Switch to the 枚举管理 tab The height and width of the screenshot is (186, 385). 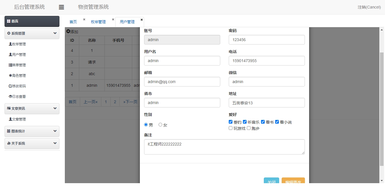tap(98, 22)
